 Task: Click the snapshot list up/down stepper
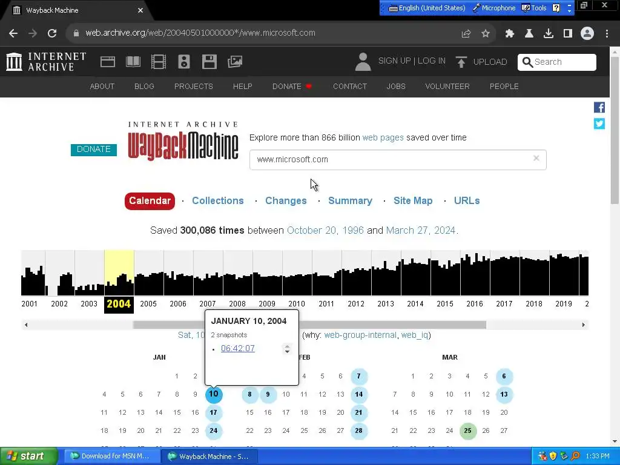coord(287,349)
